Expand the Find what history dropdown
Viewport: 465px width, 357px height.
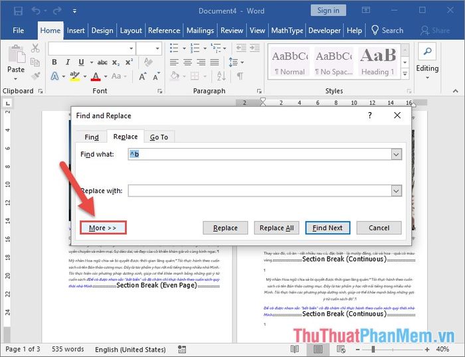click(397, 155)
